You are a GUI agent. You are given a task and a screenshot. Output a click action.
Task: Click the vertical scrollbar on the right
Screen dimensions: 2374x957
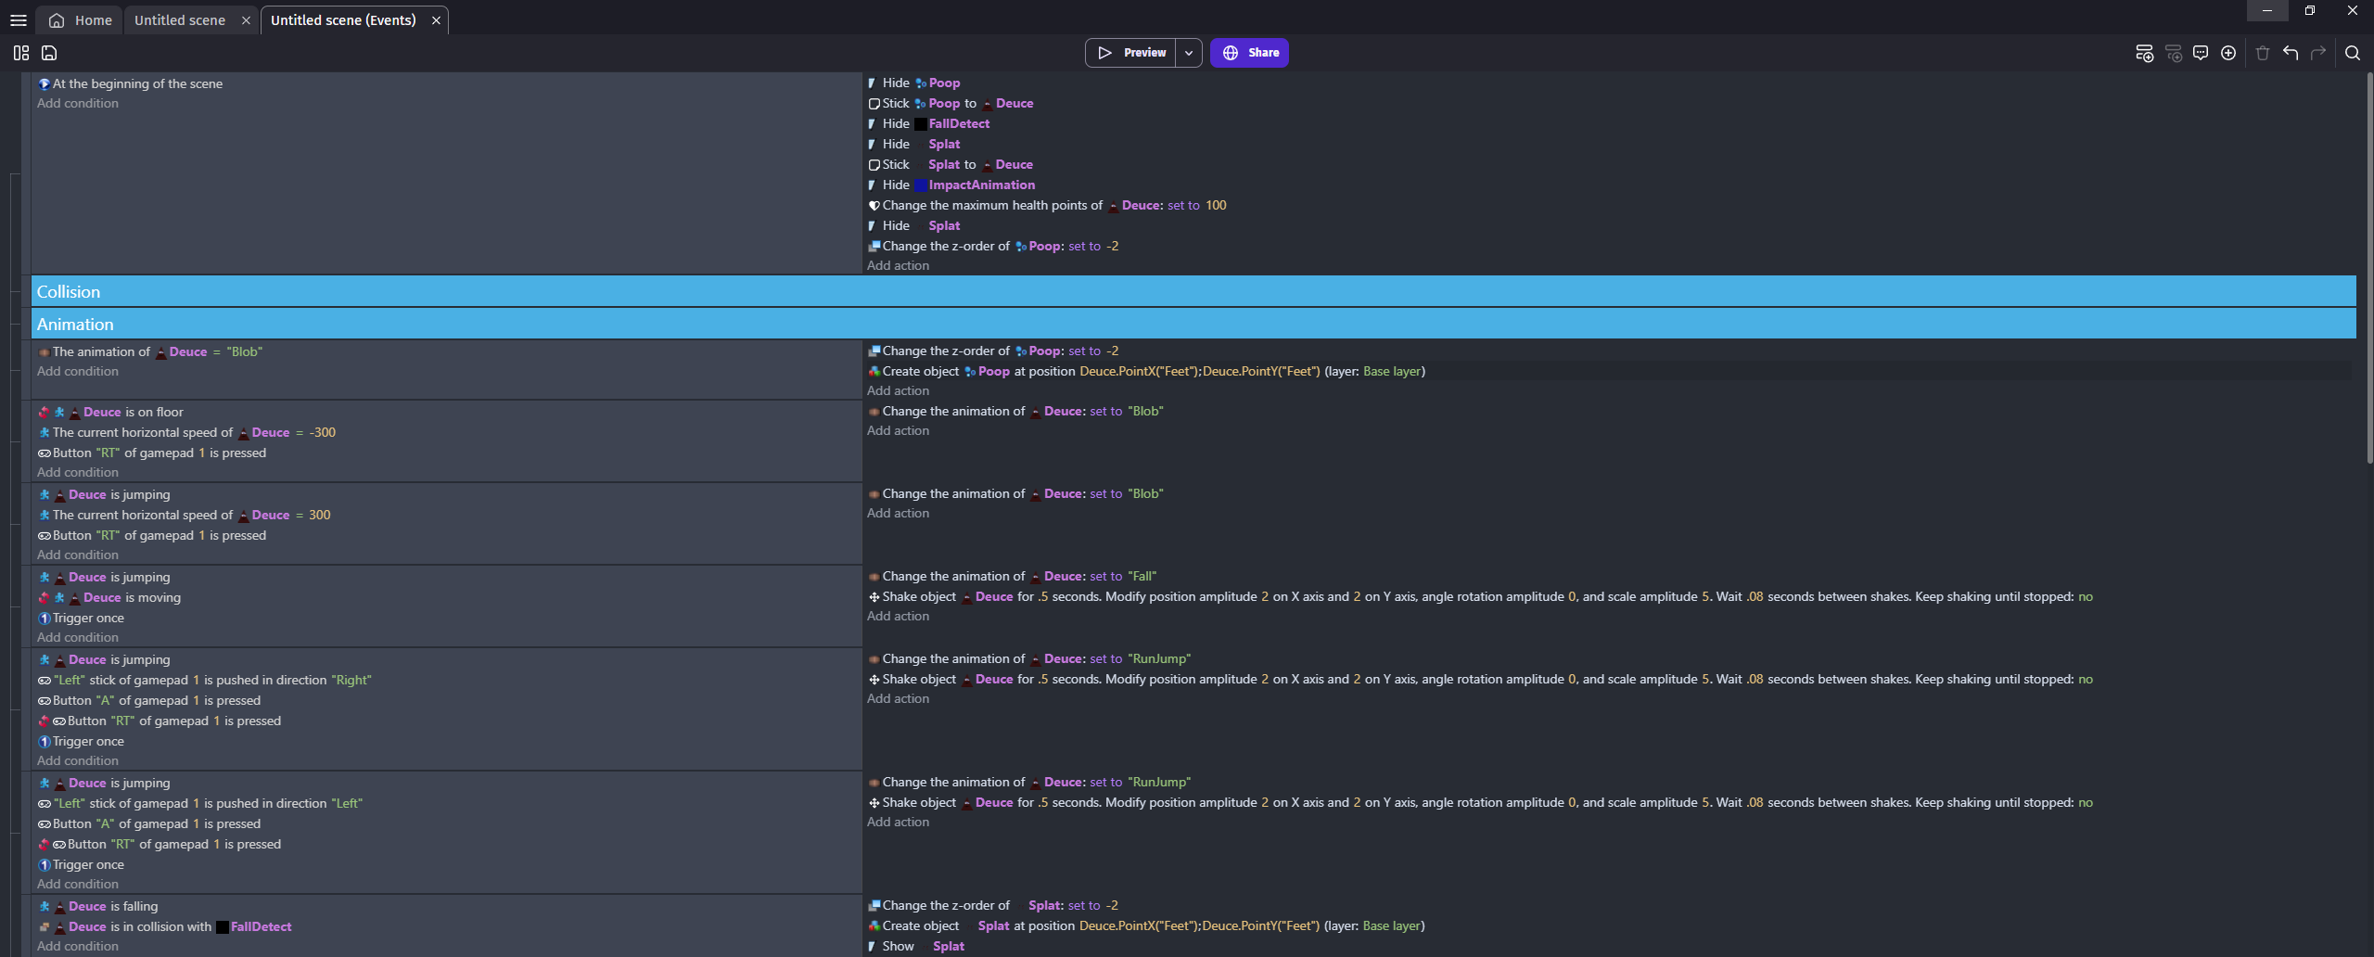pyautogui.click(x=2368, y=269)
